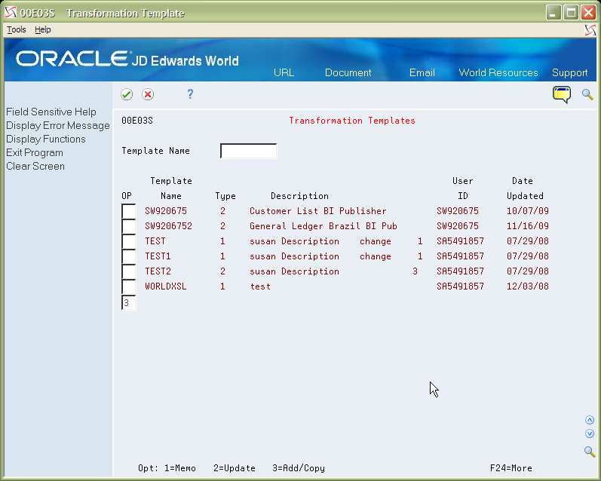Click the OP field for SW920675 row

[x=129, y=211]
